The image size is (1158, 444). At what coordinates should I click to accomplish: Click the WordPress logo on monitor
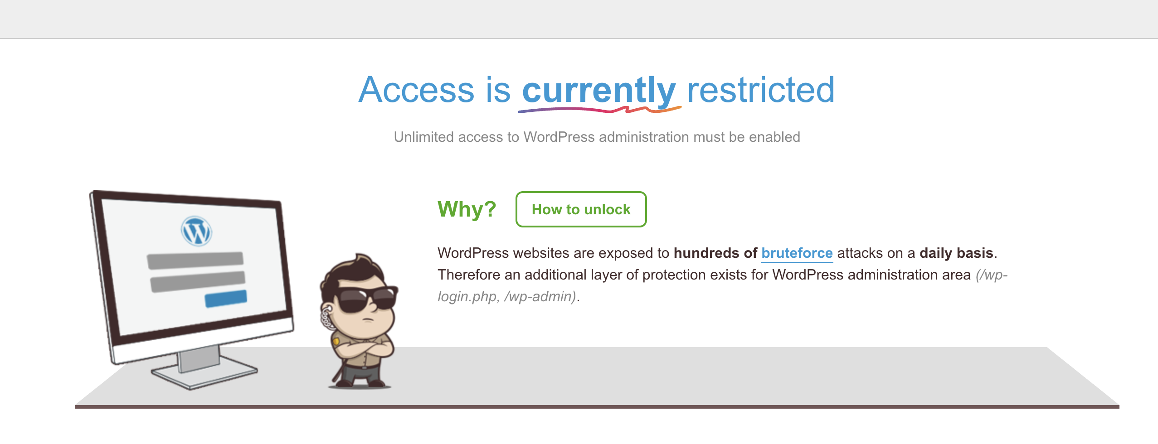[196, 231]
